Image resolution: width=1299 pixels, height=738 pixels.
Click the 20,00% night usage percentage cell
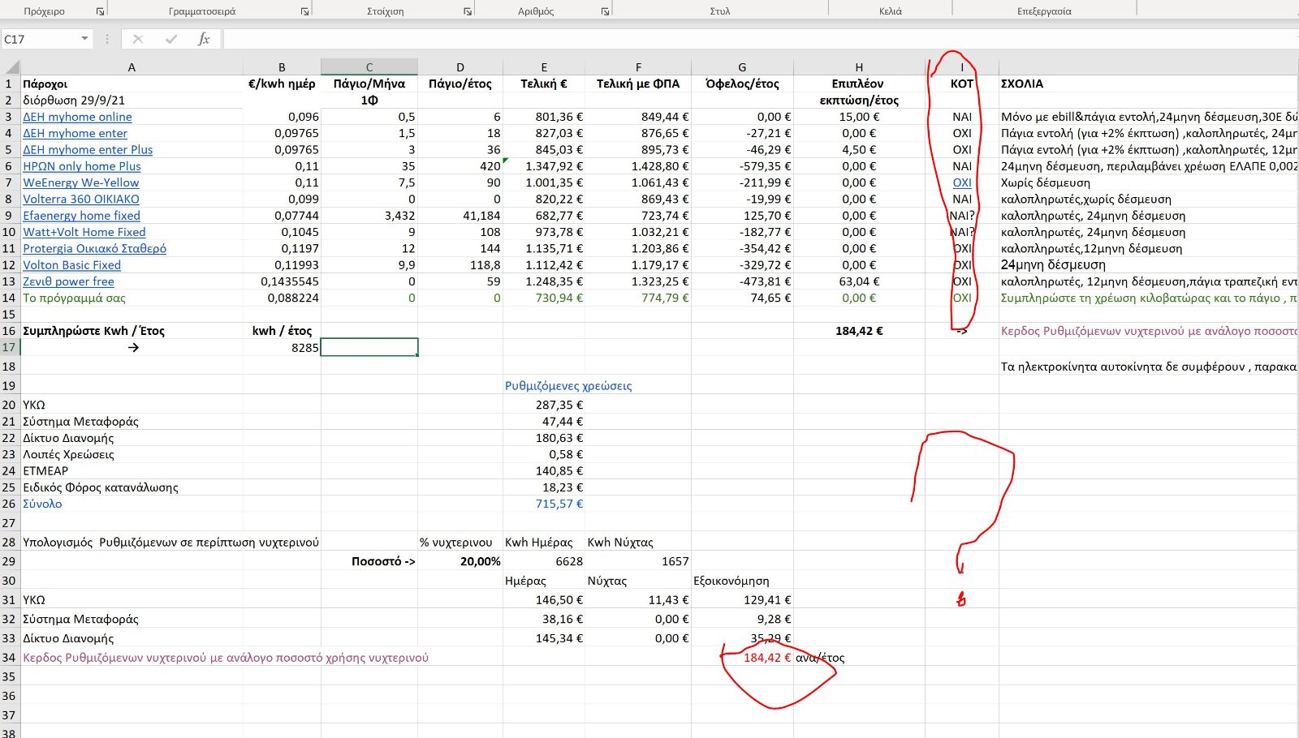[460, 561]
